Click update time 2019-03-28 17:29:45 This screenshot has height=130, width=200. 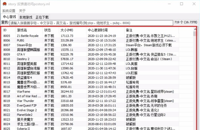coord(102,96)
